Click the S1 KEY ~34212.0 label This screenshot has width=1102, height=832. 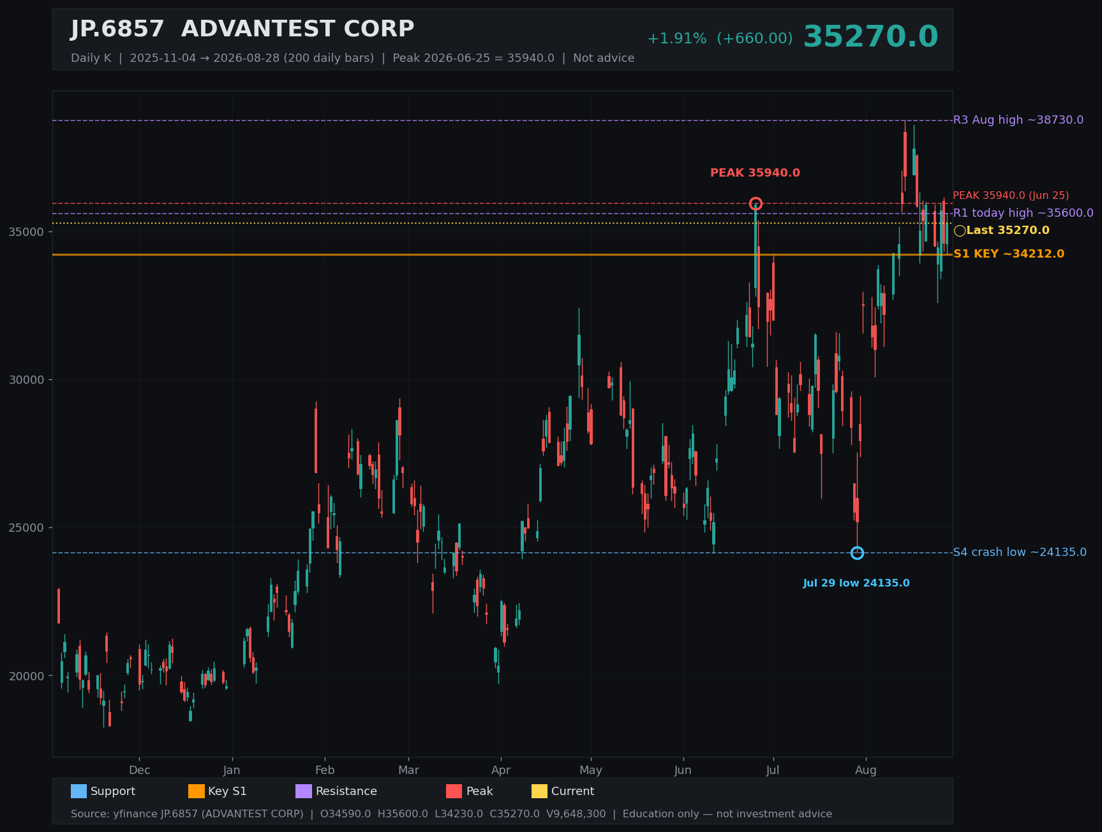tap(1009, 254)
